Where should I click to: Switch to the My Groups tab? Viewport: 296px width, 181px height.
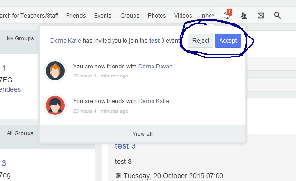[x=20, y=38]
